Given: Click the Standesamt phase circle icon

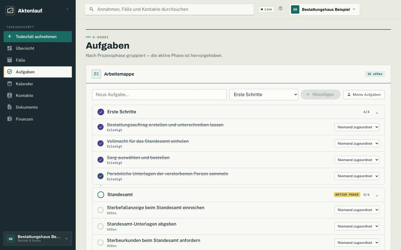Looking at the screenshot, I should [101, 195].
